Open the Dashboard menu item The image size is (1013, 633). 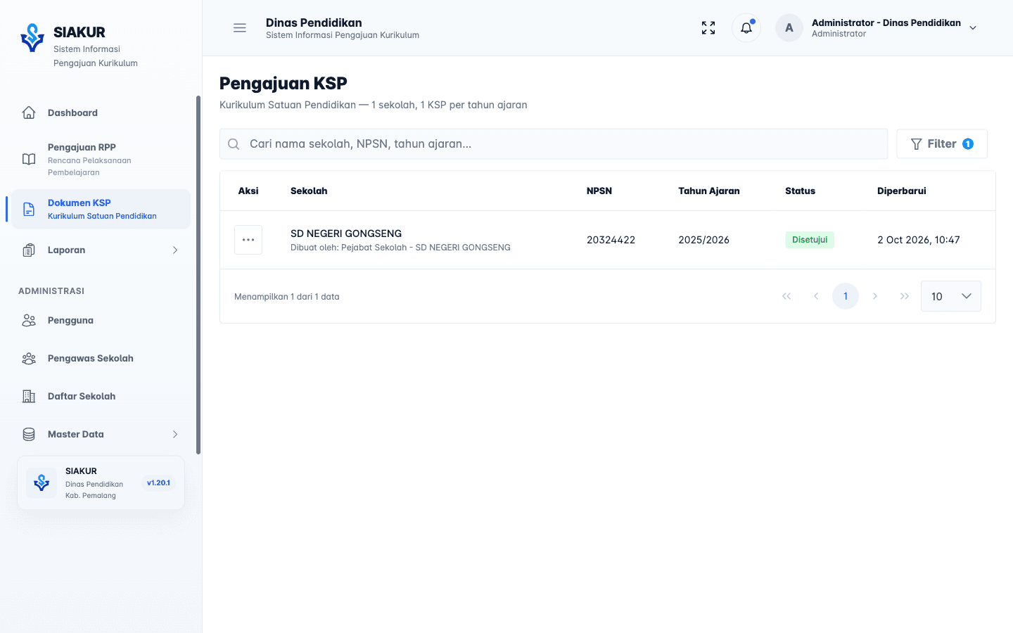tap(101, 113)
